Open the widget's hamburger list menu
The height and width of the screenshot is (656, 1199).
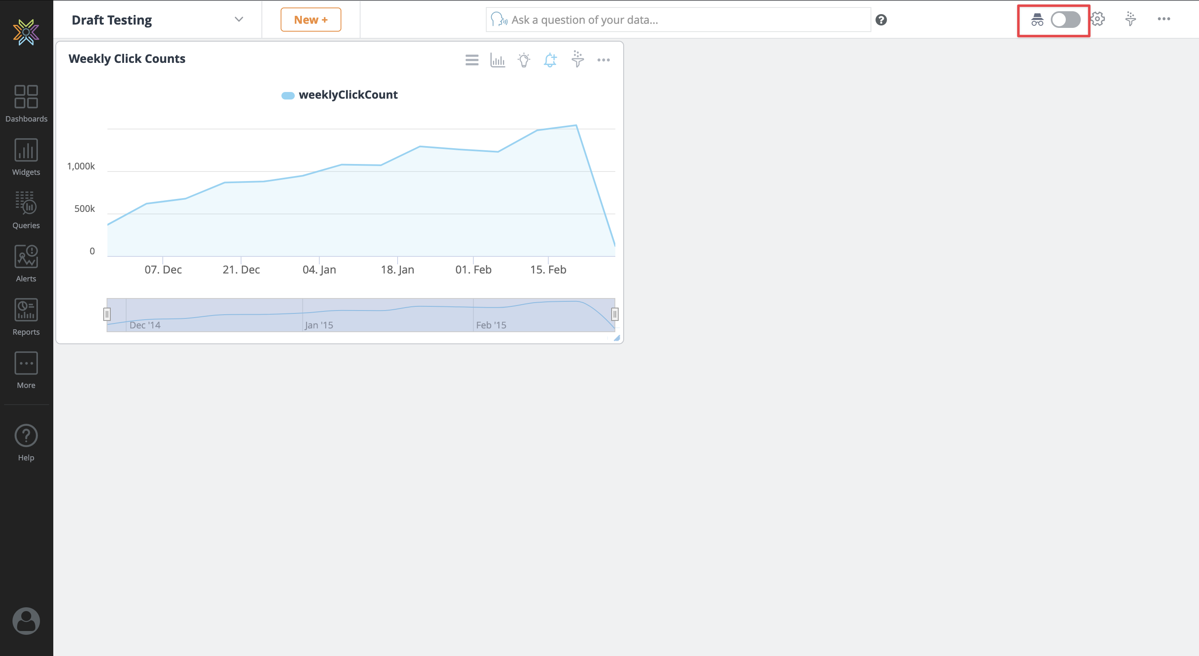pos(472,60)
